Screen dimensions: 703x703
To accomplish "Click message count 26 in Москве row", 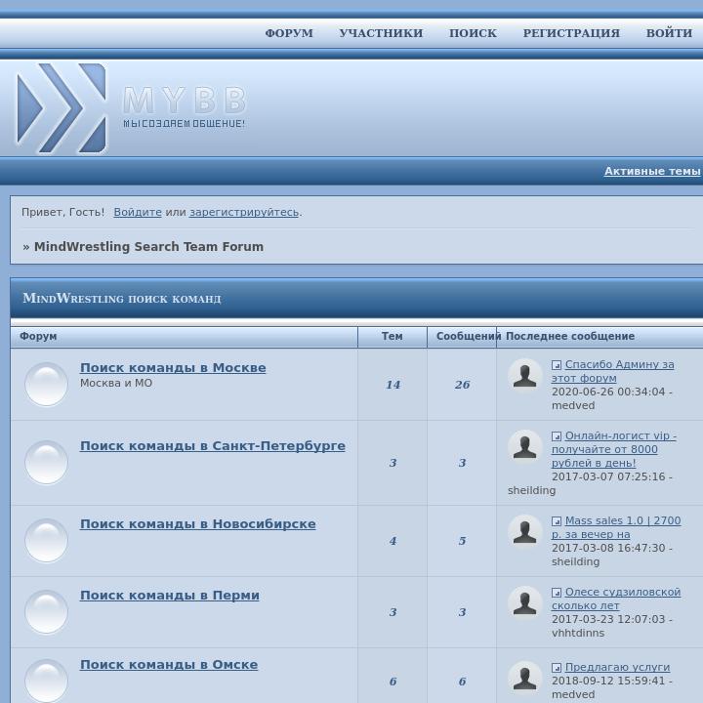I will pyautogui.click(x=462, y=385).
